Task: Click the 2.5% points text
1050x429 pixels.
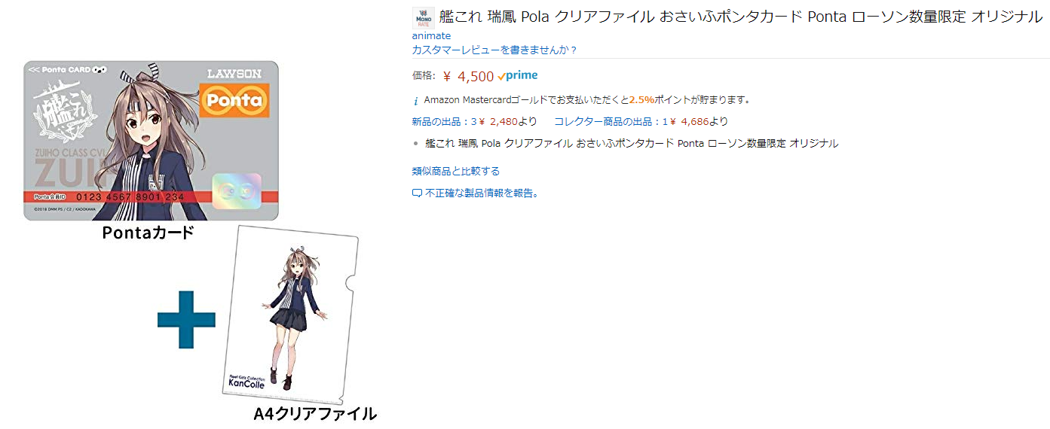Action: click(x=641, y=99)
